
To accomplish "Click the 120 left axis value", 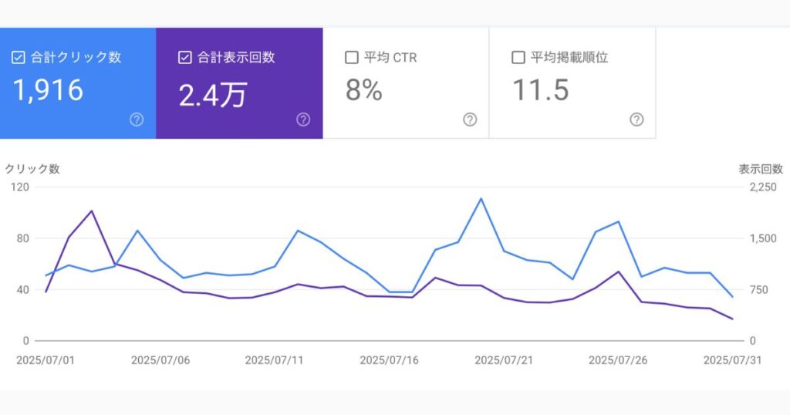I will [20, 187].
